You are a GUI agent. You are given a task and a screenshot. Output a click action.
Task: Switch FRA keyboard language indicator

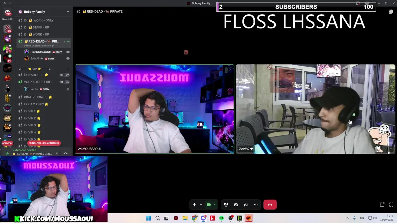point(362,218)
